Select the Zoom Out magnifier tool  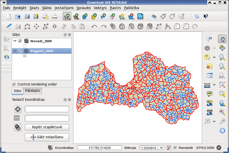tap(222, 66)
